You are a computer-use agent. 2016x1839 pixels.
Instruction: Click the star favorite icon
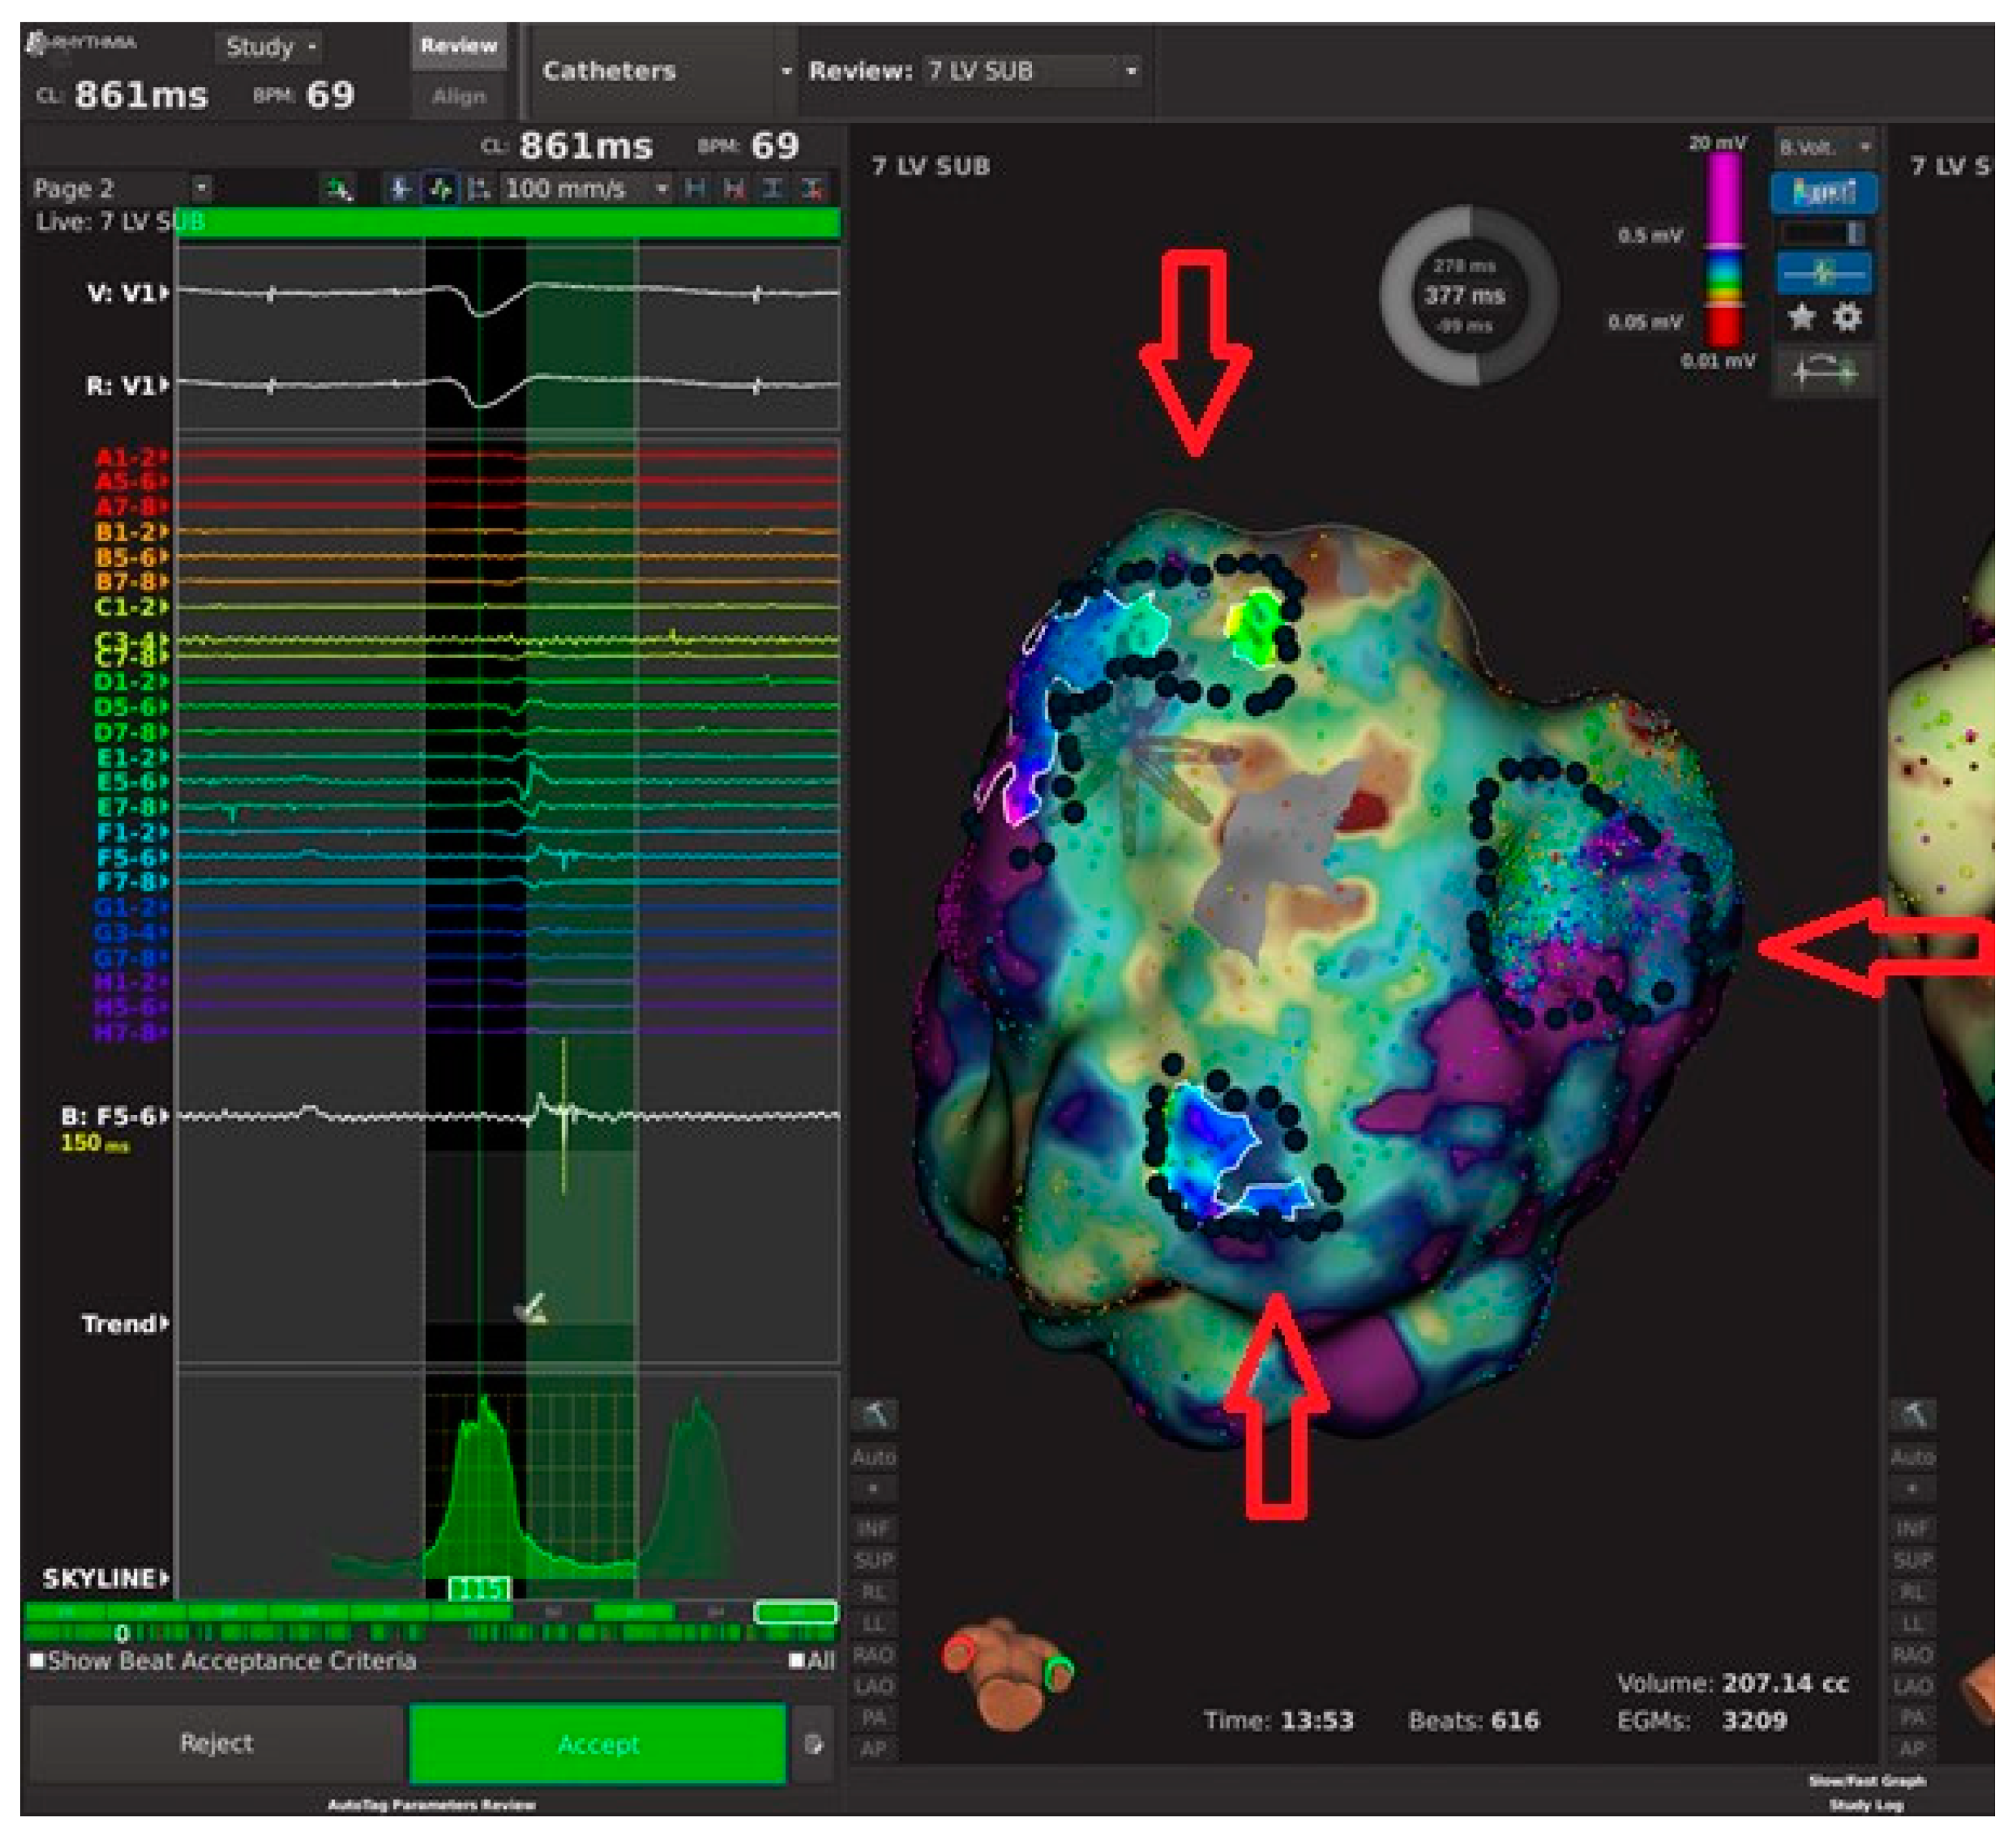coord(1802,317)
